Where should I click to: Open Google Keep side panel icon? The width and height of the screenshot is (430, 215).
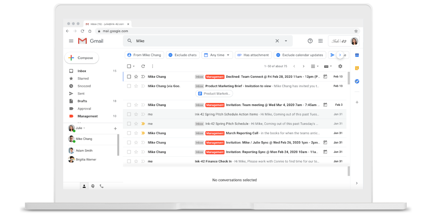pyautogui.click(x=357, y=68)
